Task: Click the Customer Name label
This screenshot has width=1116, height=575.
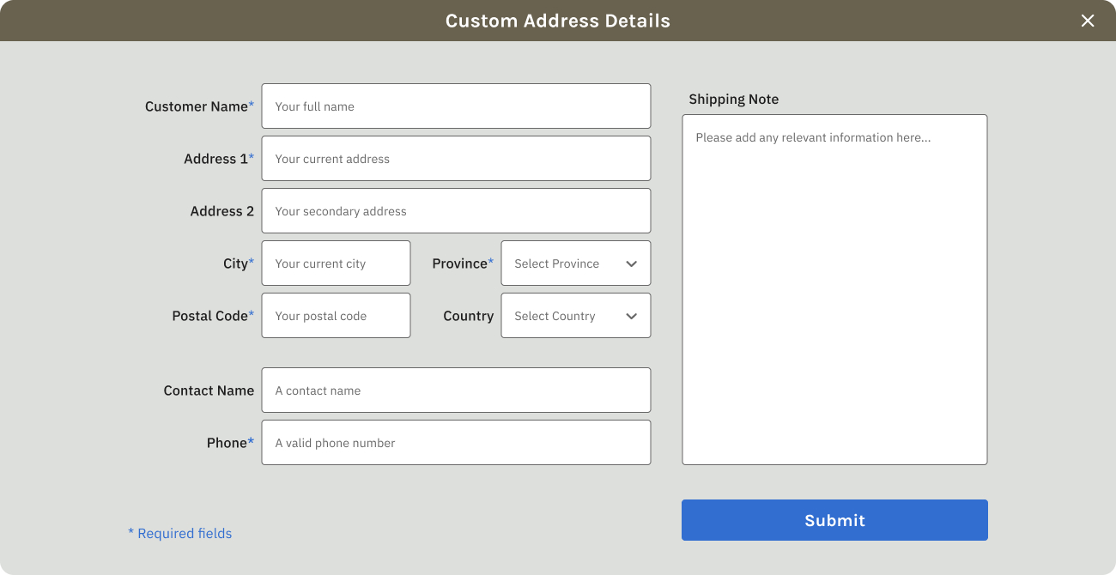Action: pyautogui.click(x=197, y=106)
